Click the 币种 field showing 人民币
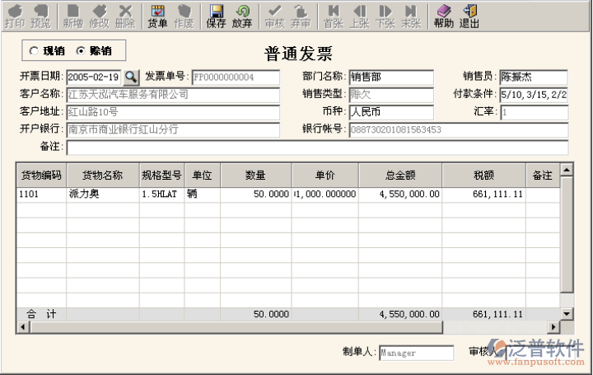593x375 pixels. [391, 111]
